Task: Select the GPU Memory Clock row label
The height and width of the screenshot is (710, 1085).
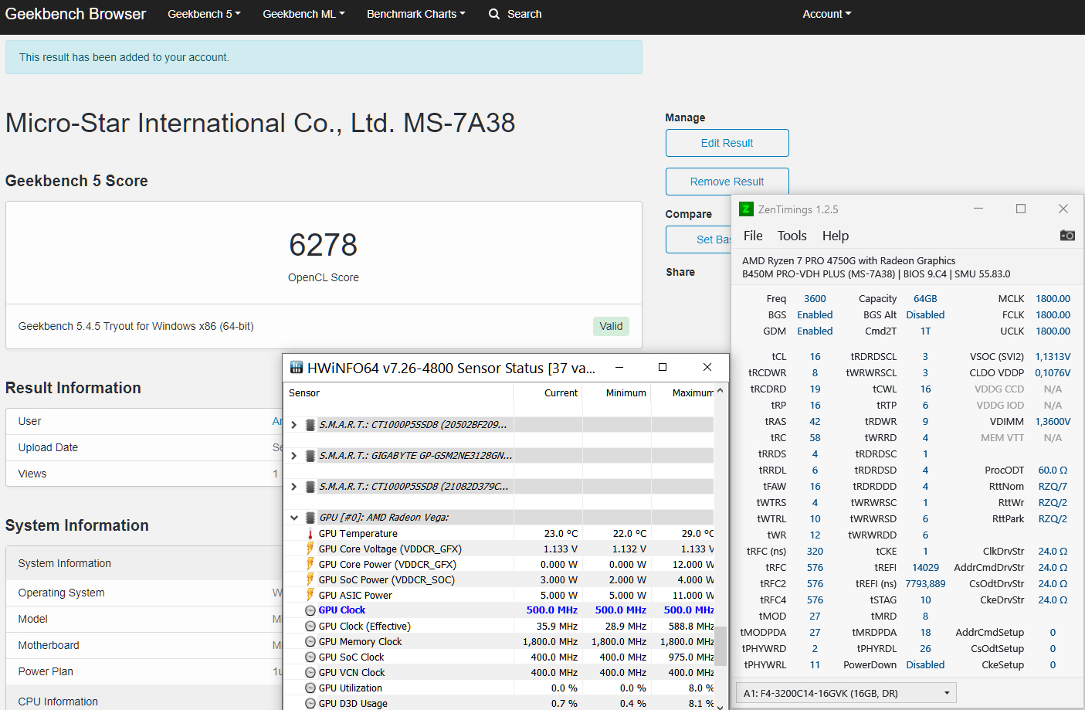Action: 360,641
